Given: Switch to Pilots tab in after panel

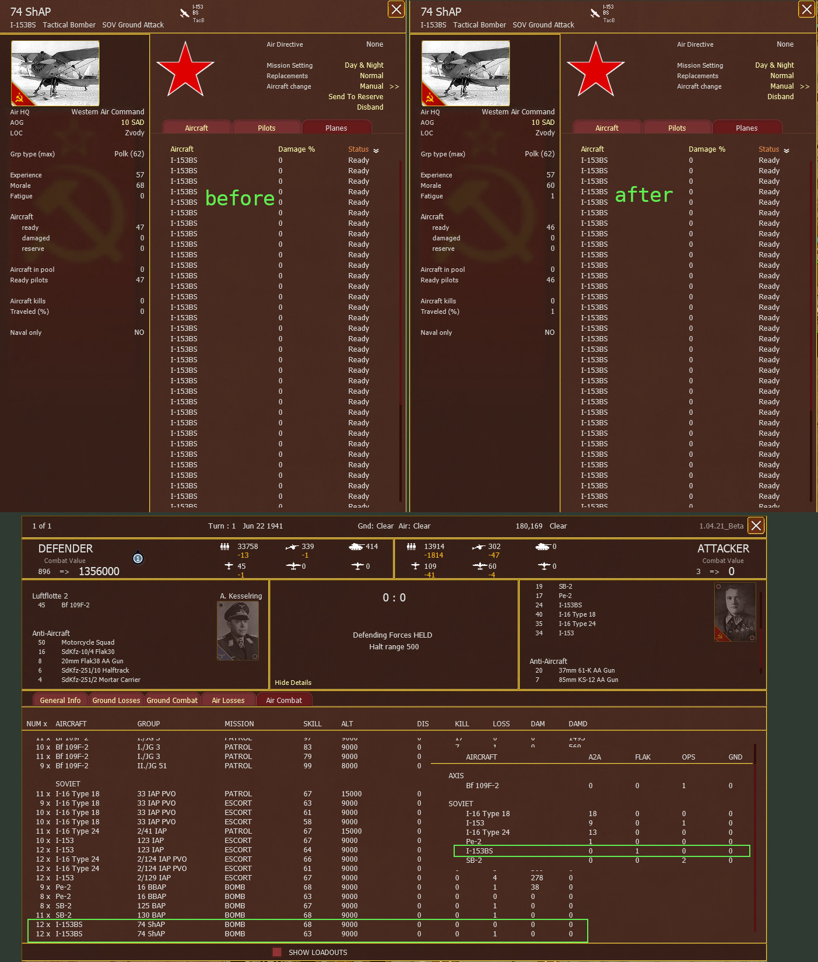Looking at the screenshot, I should click(677, 128).
